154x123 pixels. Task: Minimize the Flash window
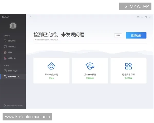pos(142,17)
